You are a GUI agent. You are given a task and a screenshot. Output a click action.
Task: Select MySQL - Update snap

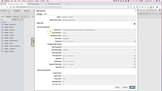(x=9, y=52)
